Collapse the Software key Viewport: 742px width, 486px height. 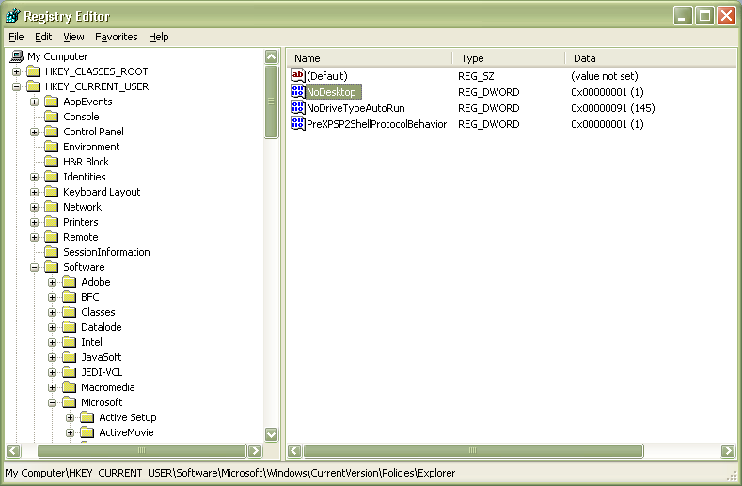click(34, 267)
